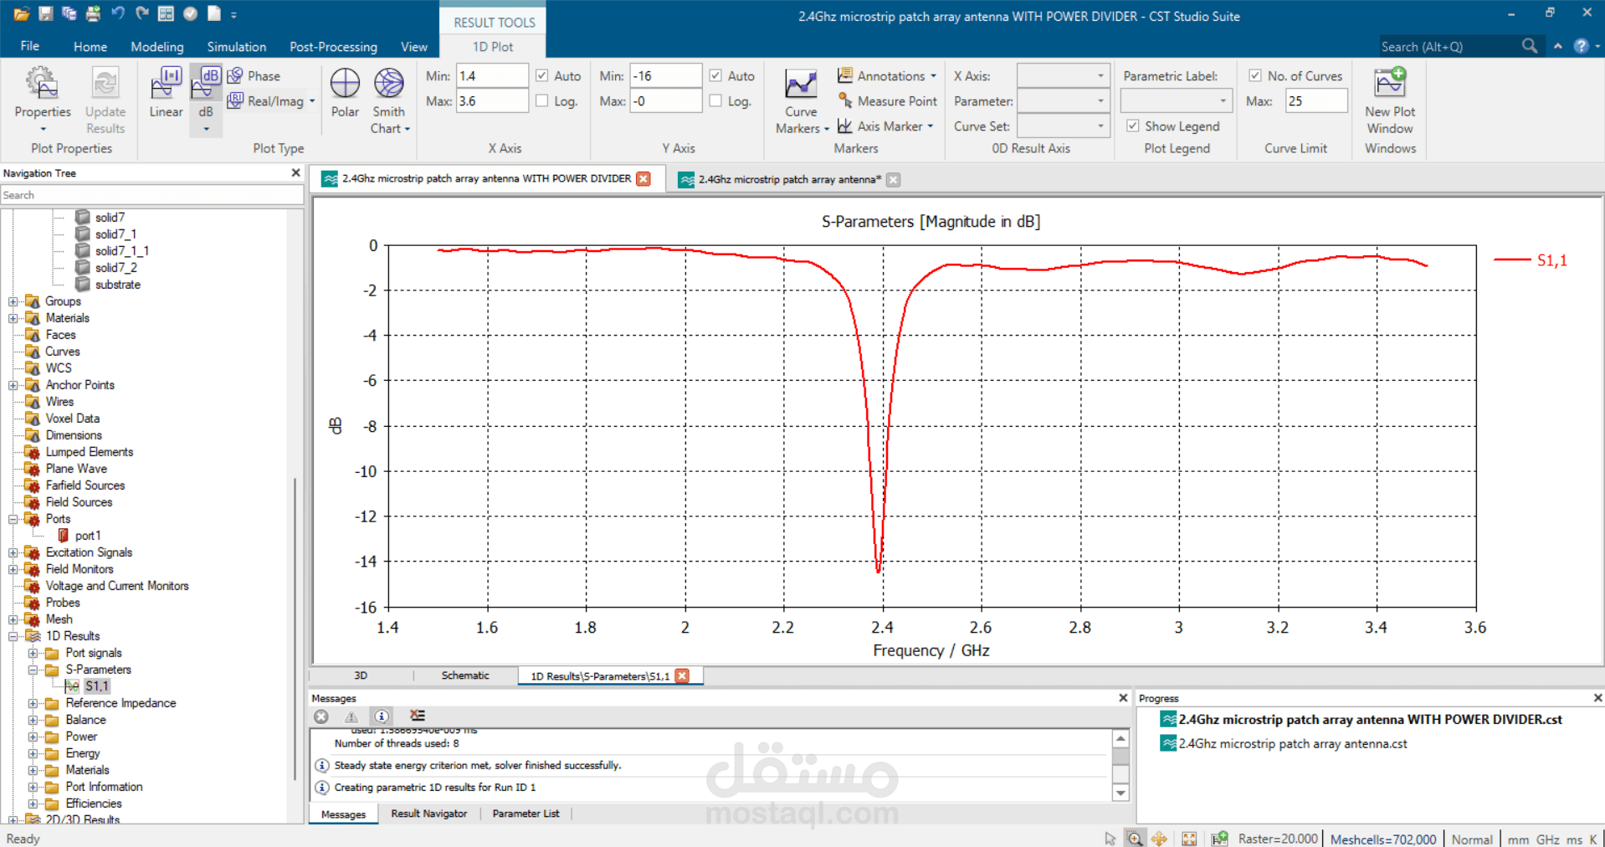Close the WITH POWER DIVIDER document tab
Screen dimensions: 1605x847
click(644, 179)
